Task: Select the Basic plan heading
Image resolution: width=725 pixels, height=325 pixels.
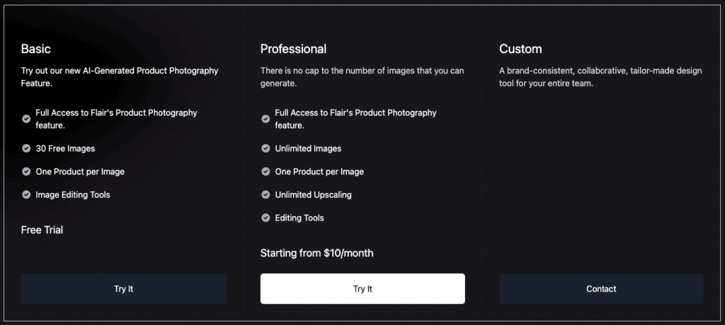Action: click(36, 49)
